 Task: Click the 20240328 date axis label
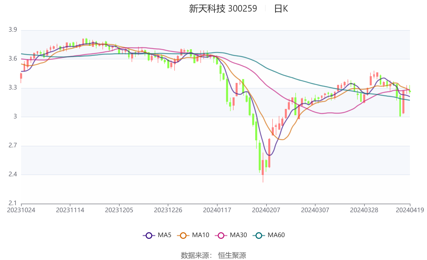coord(364,210)
